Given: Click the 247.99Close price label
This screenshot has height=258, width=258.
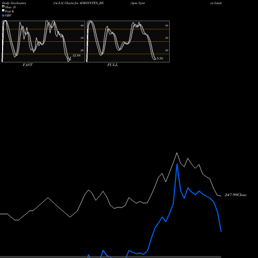Looking at the screenshot, I should click(235, 195).
